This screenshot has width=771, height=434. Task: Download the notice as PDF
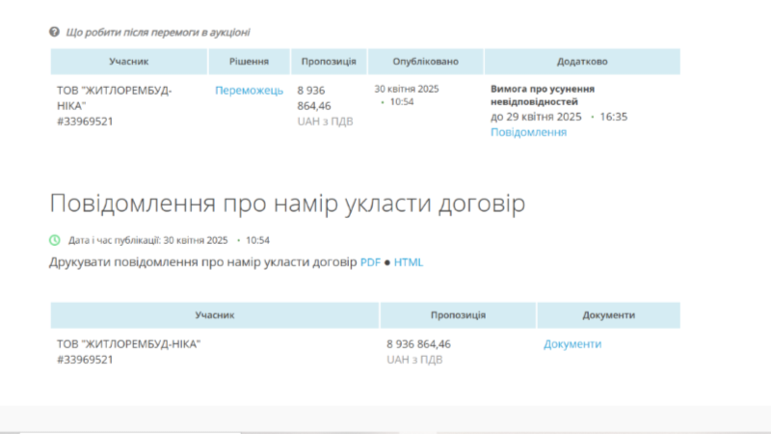(x=370, y=262)
